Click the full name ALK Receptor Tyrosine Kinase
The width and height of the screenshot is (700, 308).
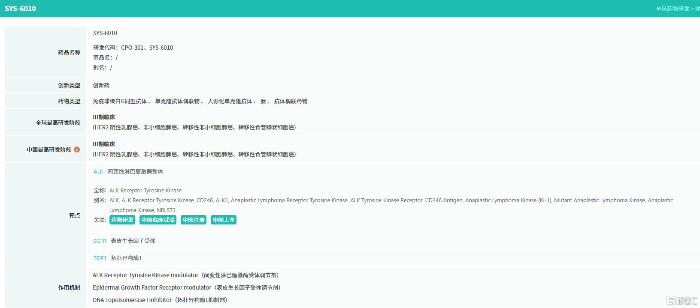tap(145, 190)
